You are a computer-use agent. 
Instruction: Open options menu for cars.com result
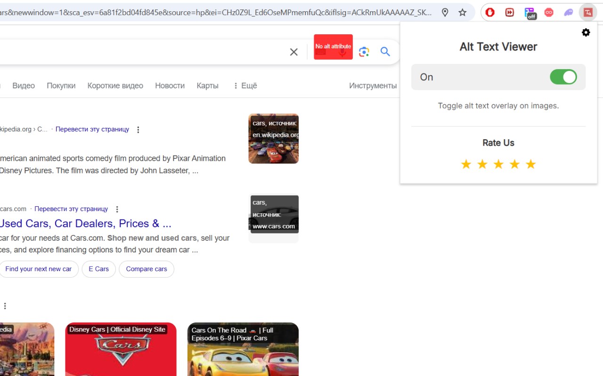117,209
